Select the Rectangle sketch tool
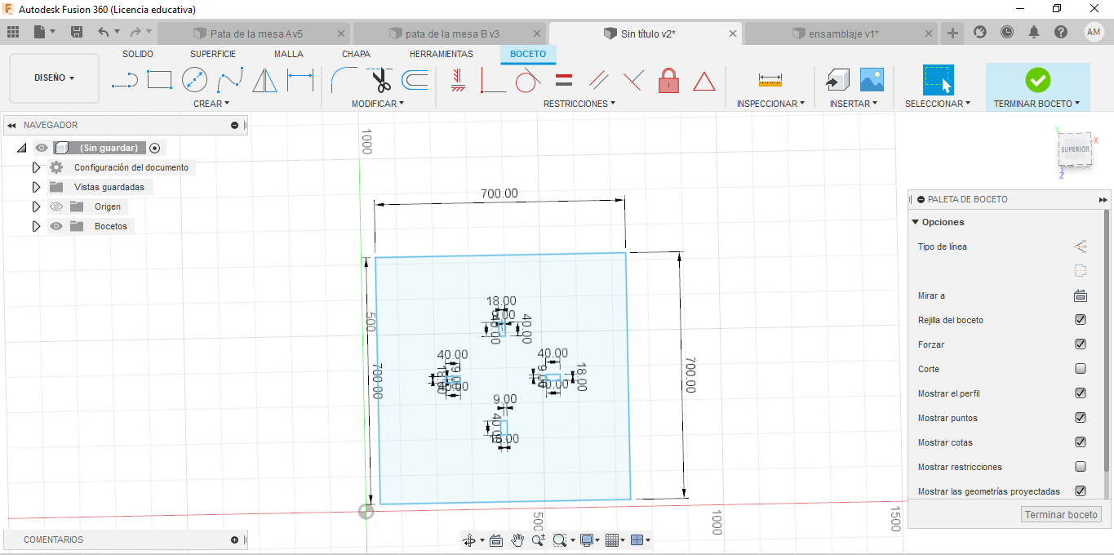The width and height of the screenshot is (1114, 555). (159, 80)
